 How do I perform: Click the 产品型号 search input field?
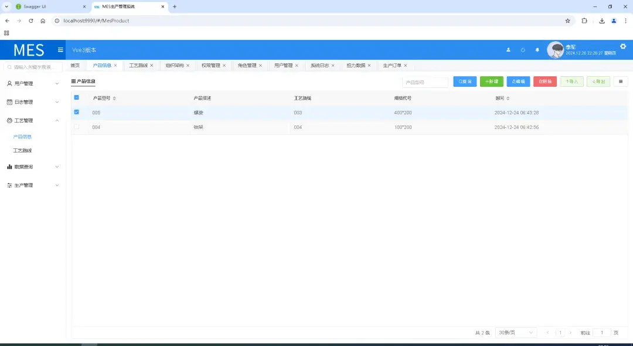point(424,82)
